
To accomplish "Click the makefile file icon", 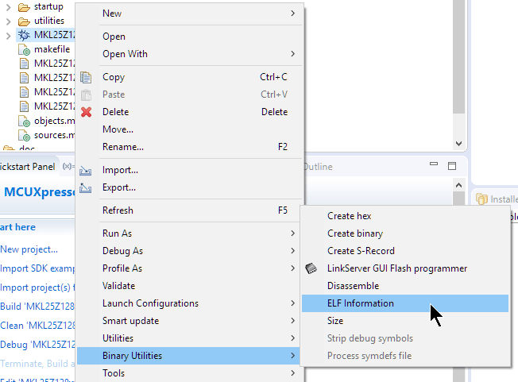I will [24, 49].
